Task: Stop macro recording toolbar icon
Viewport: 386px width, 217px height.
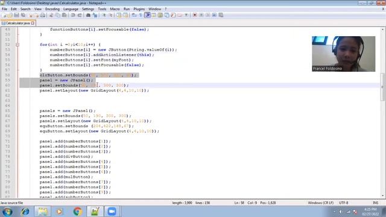Action: 201,15
